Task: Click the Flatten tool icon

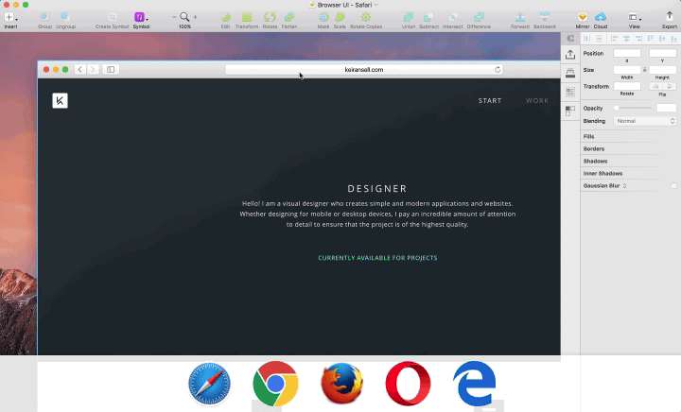Action: click(x=289, y=17)
